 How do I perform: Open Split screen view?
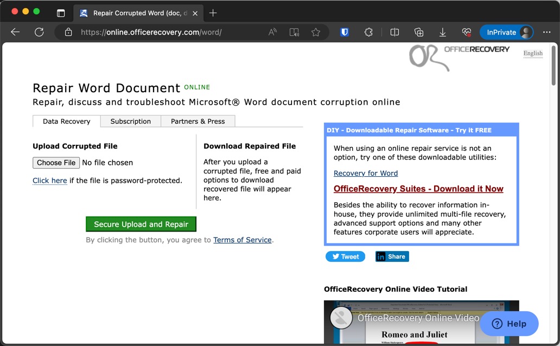tap(394, 32)
